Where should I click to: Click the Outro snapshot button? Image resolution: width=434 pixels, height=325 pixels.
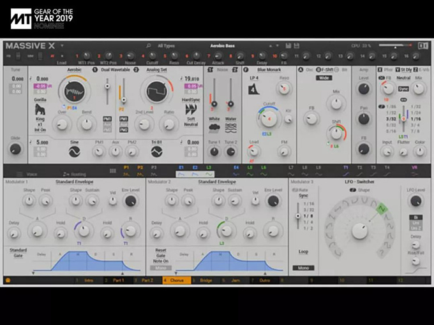coord(265,280)
